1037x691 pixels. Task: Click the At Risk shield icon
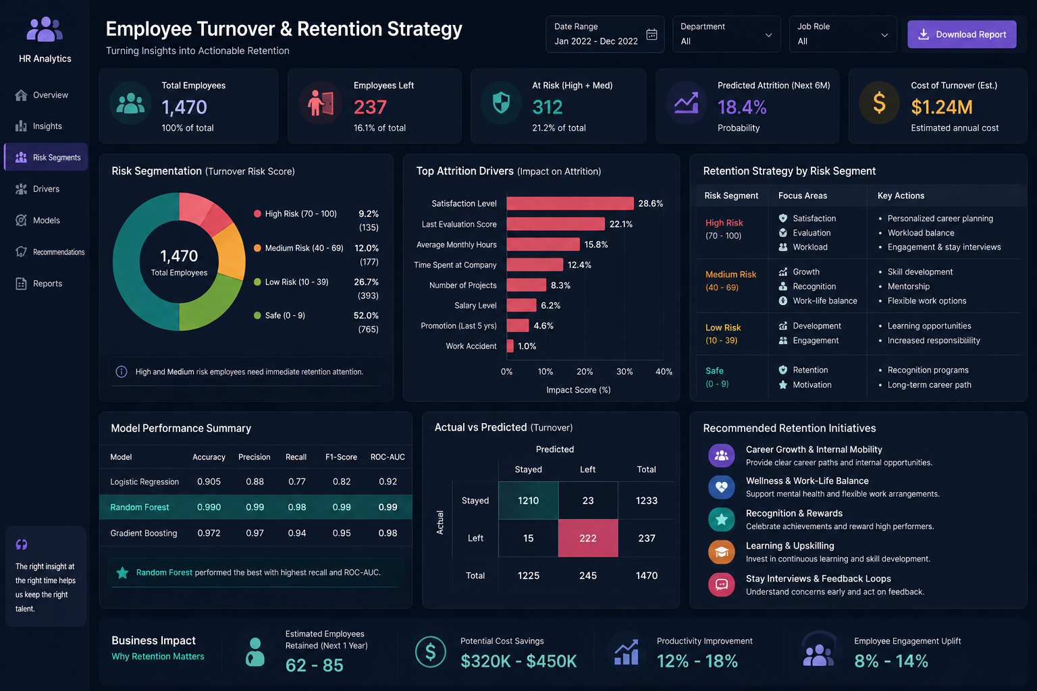tap(501, 103)
